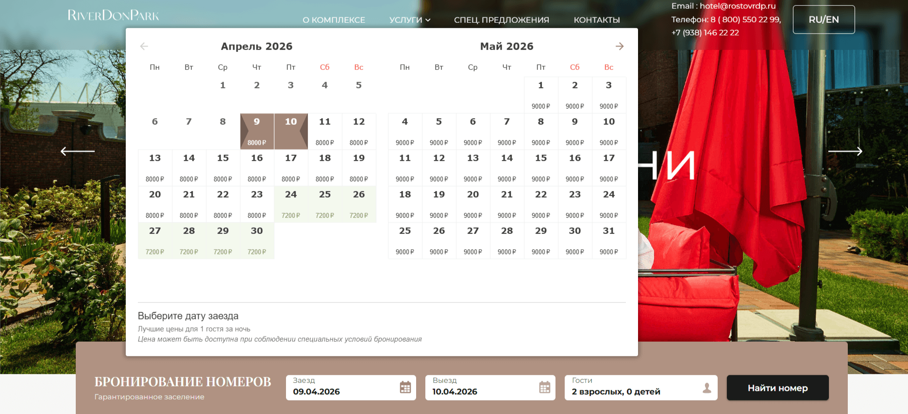Open the Гости selector

[x=641, y=388]
